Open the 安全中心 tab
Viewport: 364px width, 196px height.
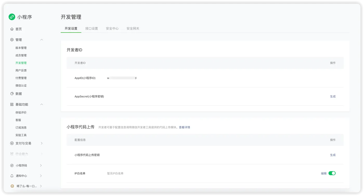click(x=112, y=29)
